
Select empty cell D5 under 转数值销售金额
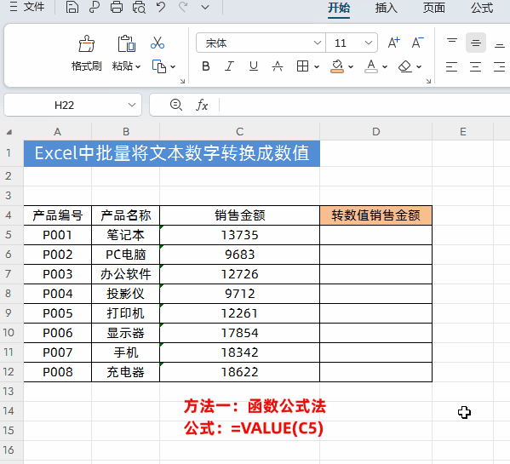(x=376, y=235)
